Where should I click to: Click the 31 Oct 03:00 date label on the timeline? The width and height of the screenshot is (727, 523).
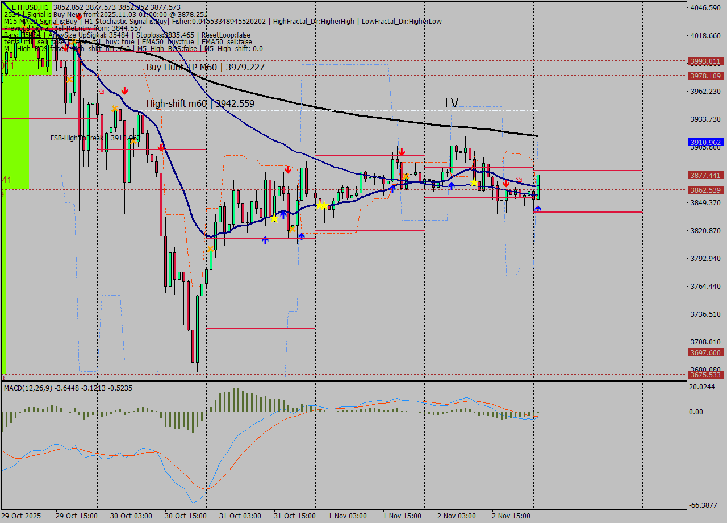tap(239, 516)
